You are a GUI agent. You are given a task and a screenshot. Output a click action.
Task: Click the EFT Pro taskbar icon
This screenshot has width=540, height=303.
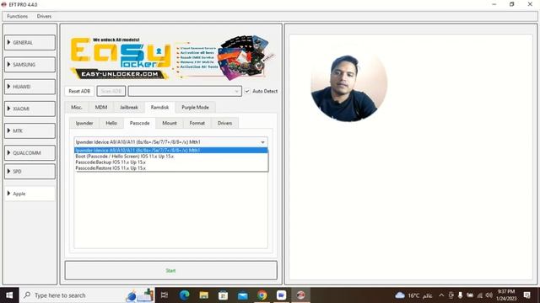[x=301, y=295]
